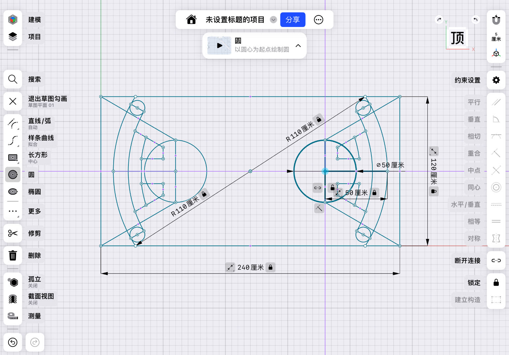Toggle the 锁定 lock icon on right panel
509x355 pixels.
coord(496,283)
